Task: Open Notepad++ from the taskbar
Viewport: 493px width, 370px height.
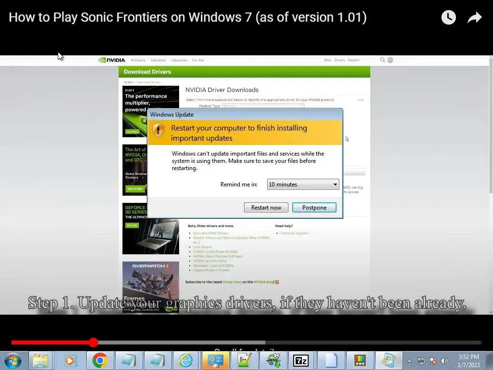Action: (x=244, y=360)
